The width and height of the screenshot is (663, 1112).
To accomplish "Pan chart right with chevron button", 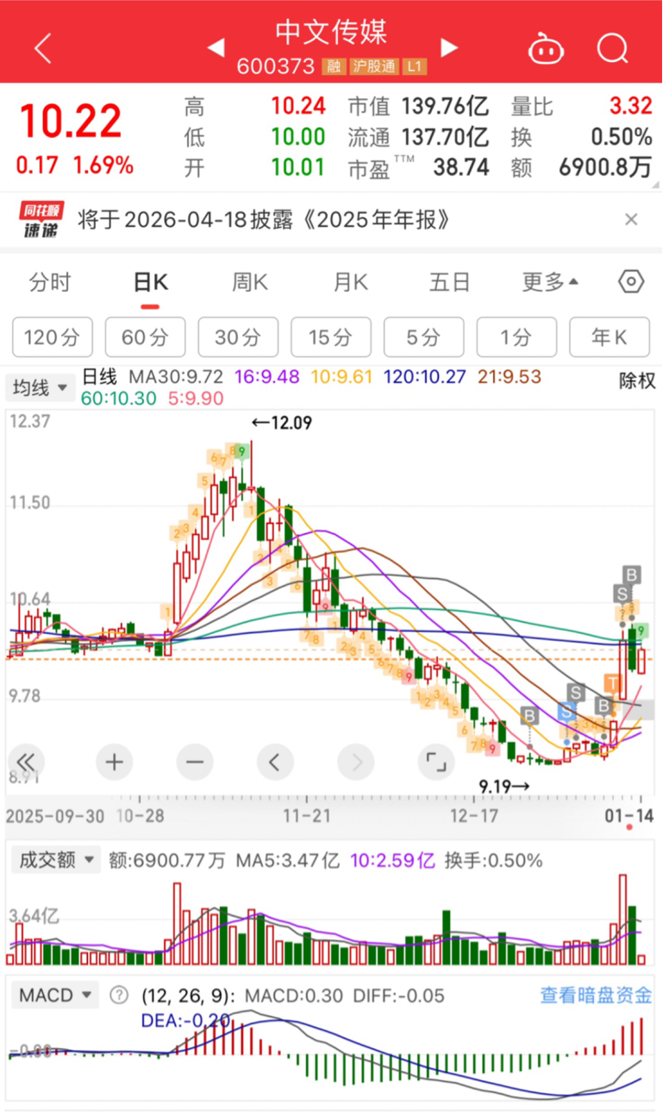I will point(355,762).
